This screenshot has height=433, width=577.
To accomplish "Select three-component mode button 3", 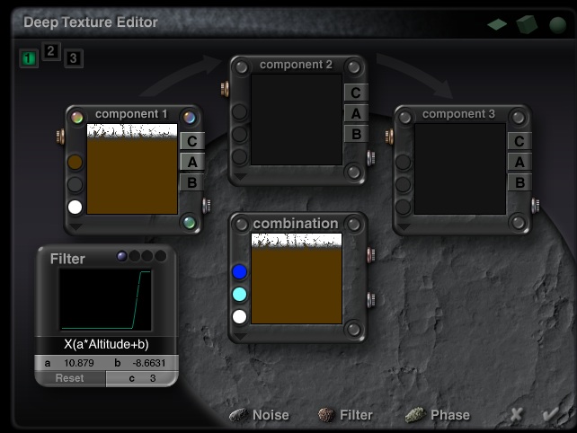I will point(74,58).
